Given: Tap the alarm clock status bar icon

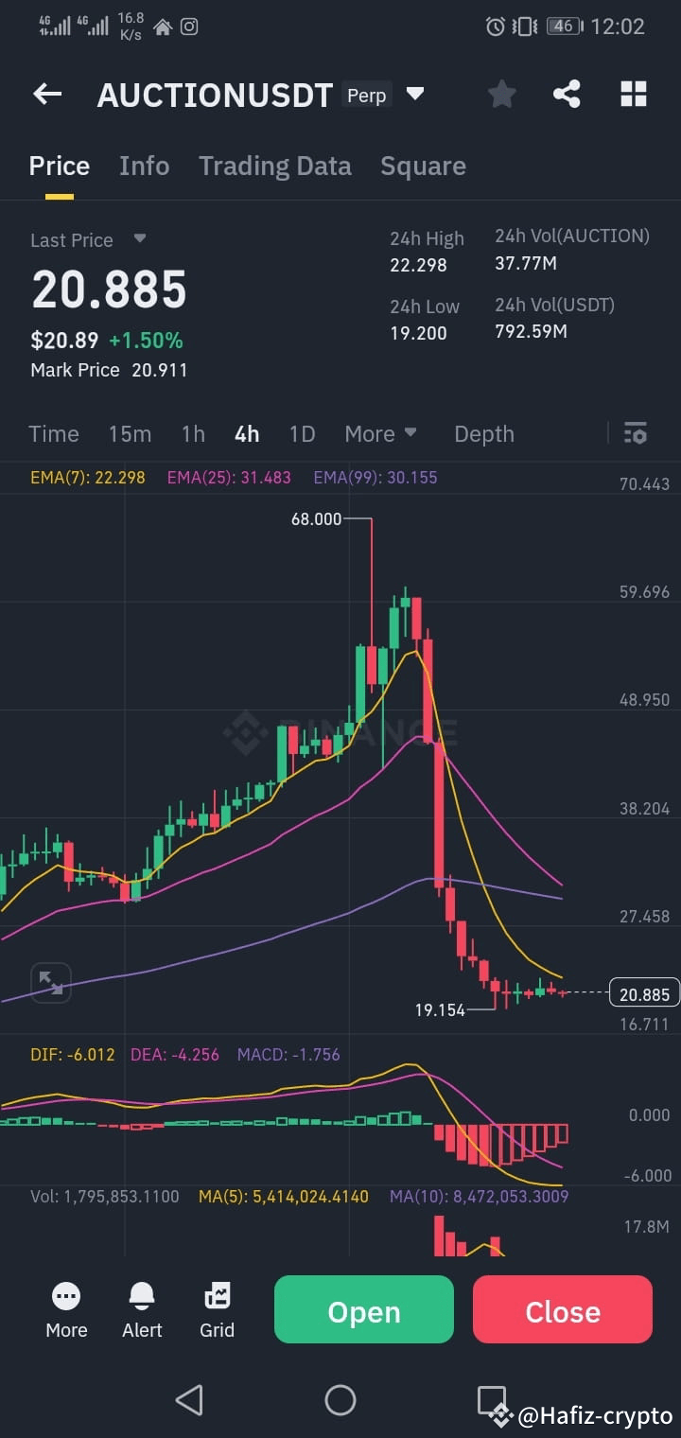Looking at the screenshot, I should pyautogui.click(x=496, y=26).
